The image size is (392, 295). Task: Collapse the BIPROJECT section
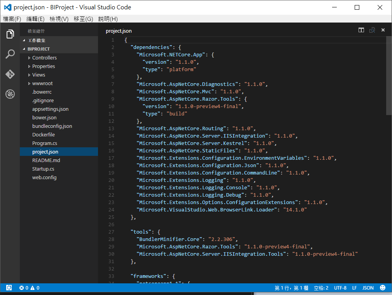click(x=59, y=49)
